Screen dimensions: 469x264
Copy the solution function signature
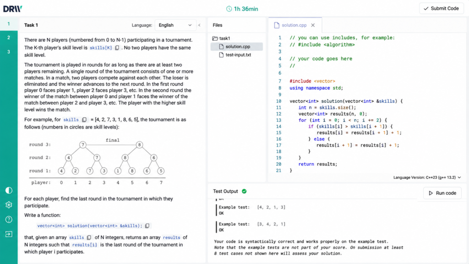click(x=147, y=225)
